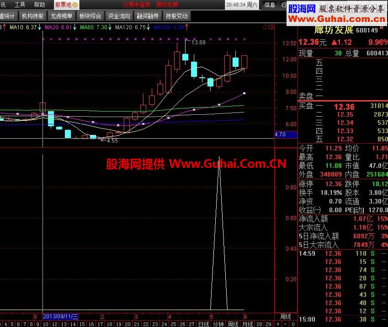Select the 2013/09/11 date label

tap(60, 316)
